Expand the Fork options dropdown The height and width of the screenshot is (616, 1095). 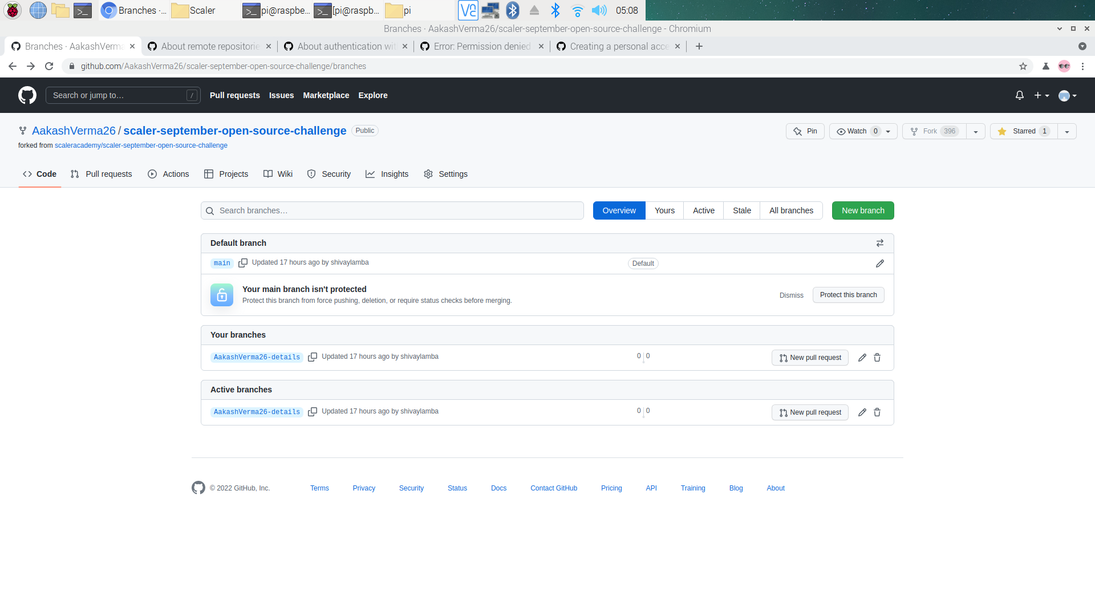coord(976,131)
